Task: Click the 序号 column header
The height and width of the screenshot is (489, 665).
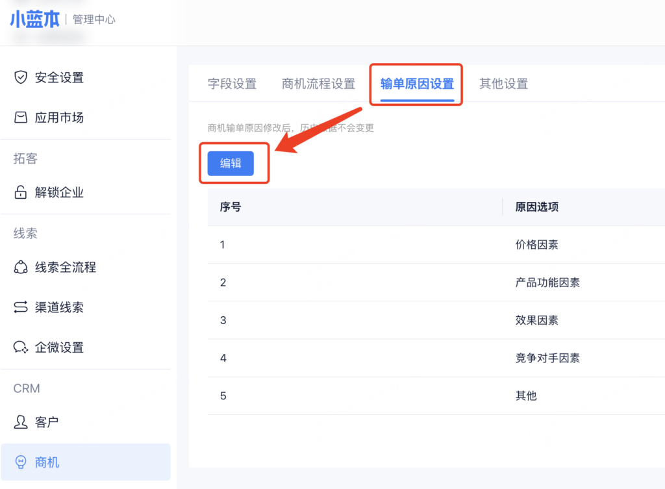Action: [231, 207]
